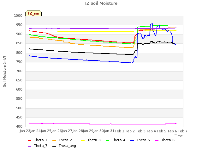Click the 800 y-axis tick value
The image size is (202, 152).
click(19, 53)
